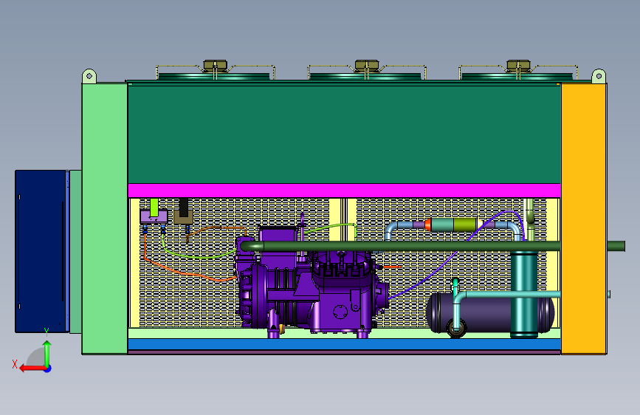Click the blue Z axis dot of the triad
The height and width of the screenshot is (415, 640).
click(x=48, y=368)
